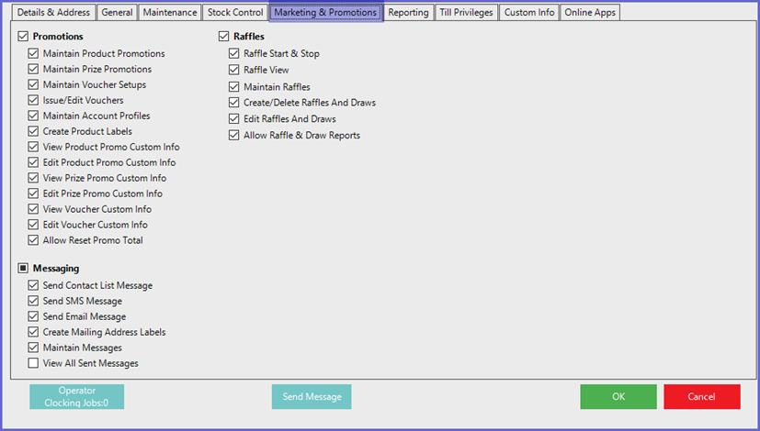Click the green OK button
The image size is (760, 431).
[618, 396]
